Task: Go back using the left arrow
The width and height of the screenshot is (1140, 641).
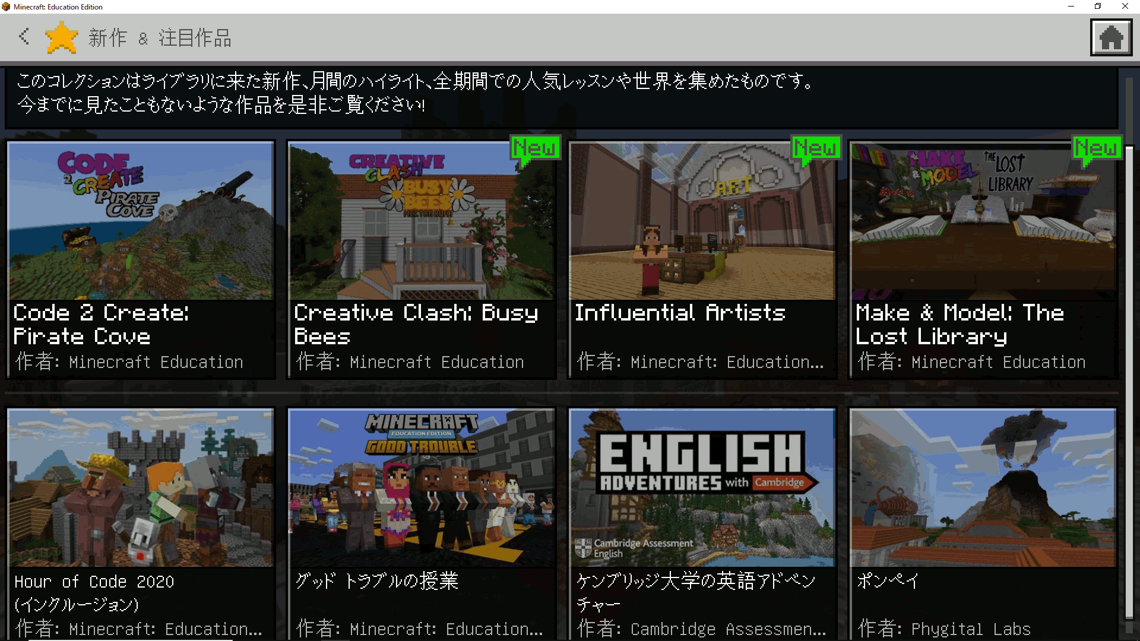Action: [x=24, y=37]
